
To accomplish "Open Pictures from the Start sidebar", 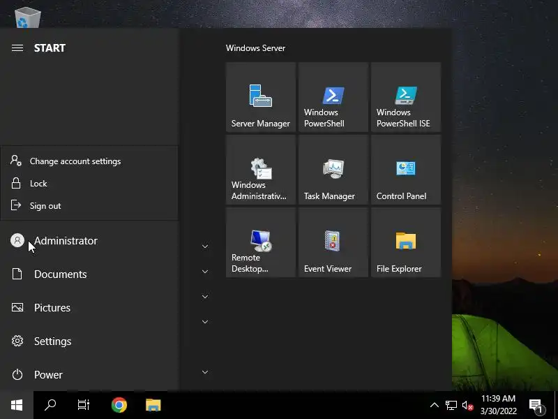I will (89, 307).
